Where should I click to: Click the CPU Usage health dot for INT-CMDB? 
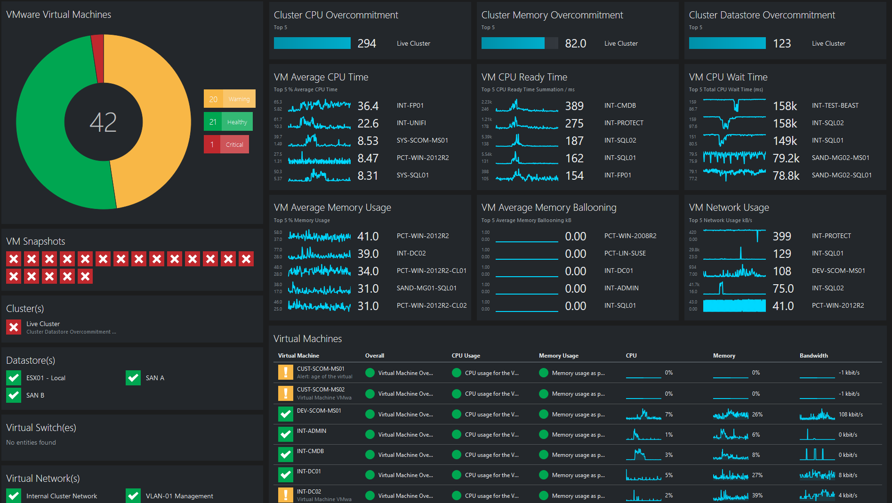coord(456,454)
